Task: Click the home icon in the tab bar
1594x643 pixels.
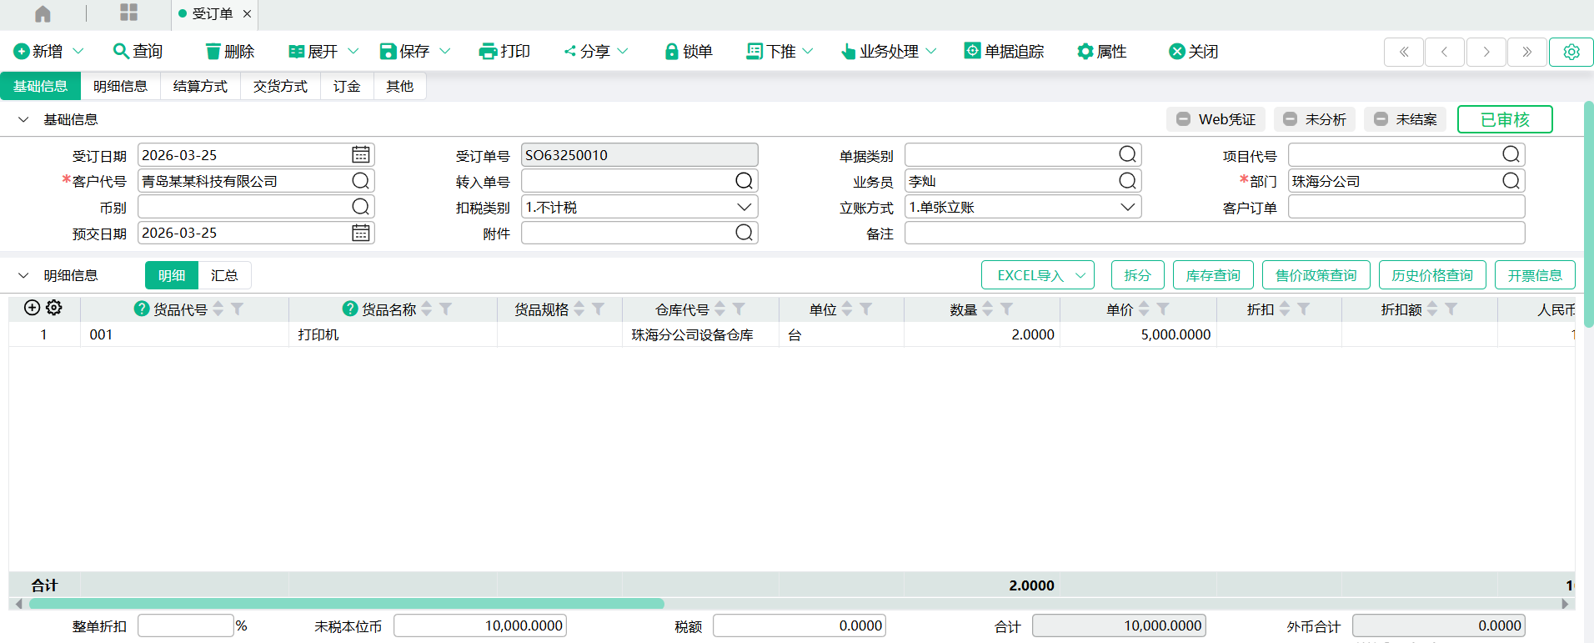Action: pyautogui.click(x=43, y=14)
